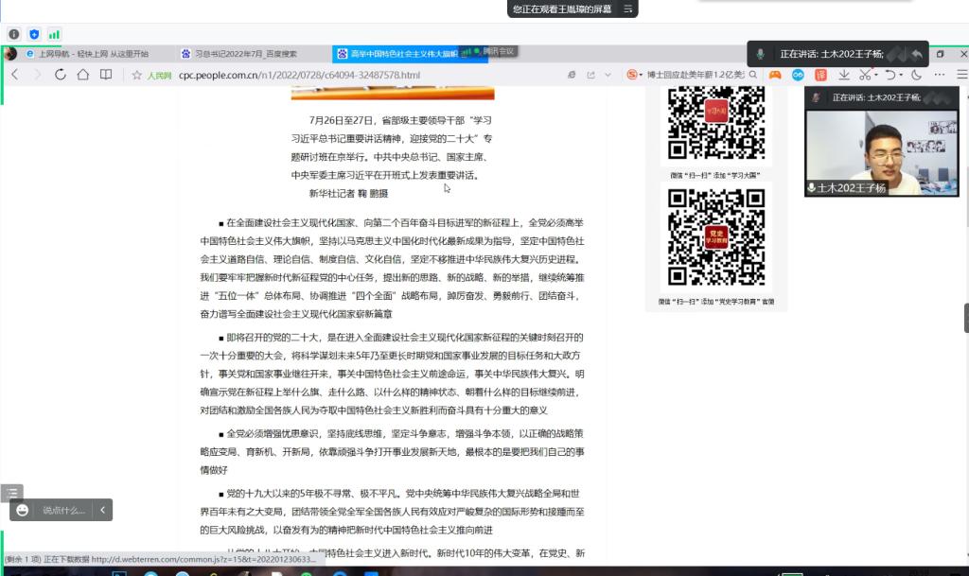Go to the browser home page
The height and width of the screenshot is (576, 969).
[x=83, y=75]
